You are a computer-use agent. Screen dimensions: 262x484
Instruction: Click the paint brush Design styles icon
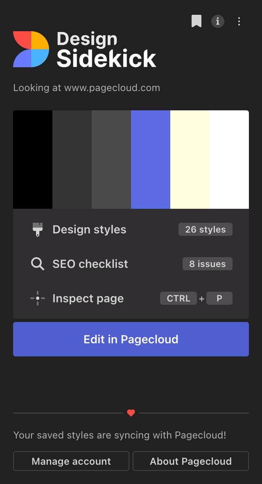pos(38,229)
